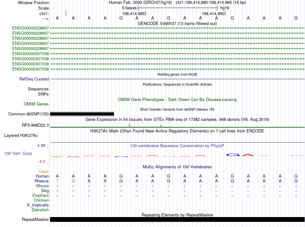Viewport: 305px width, 227px height.
Task: Select the Scale track label
Action: pyautogui.click(x=43, y=8)
